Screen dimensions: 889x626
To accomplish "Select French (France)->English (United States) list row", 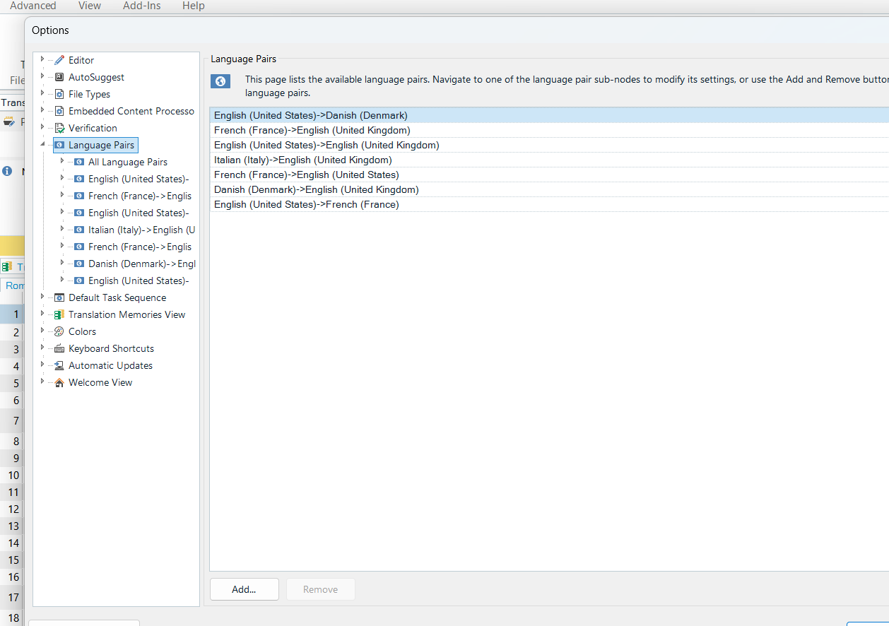I will (x=549, y=175).
